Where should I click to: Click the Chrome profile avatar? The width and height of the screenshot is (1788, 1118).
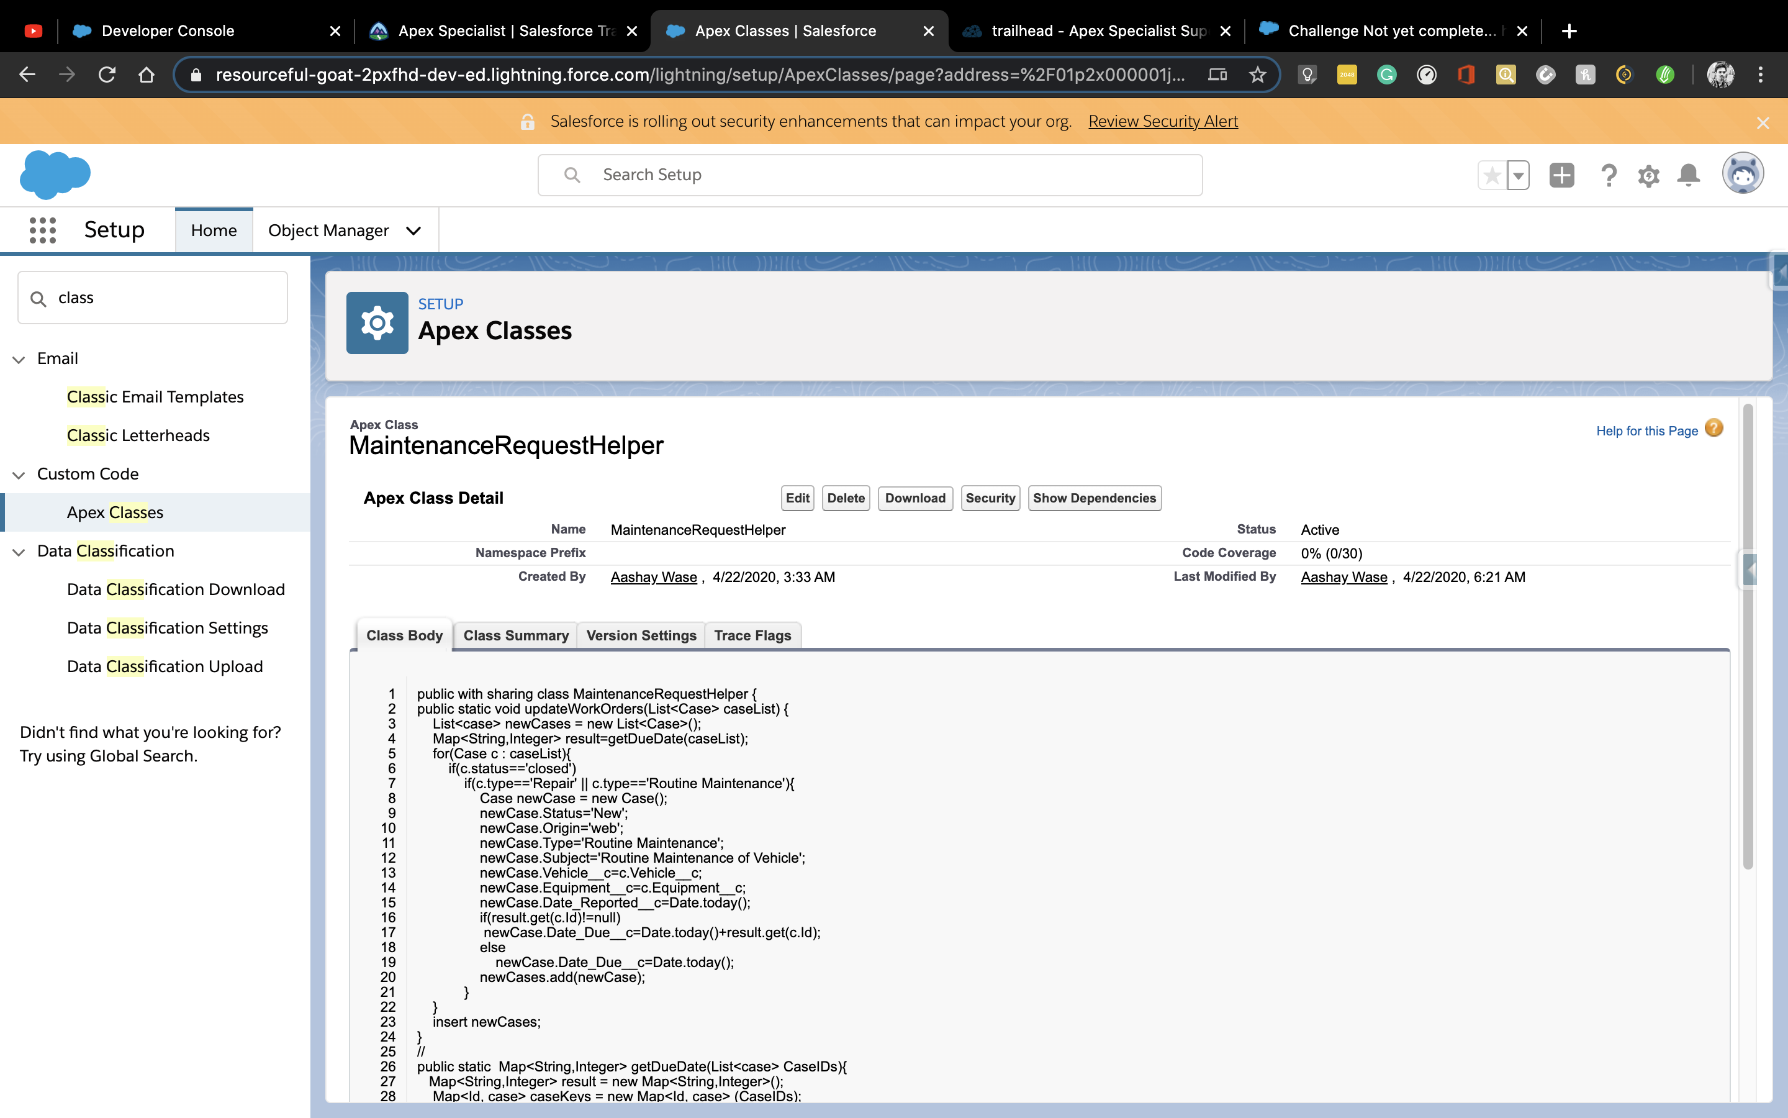click(x=1720, y=75)
